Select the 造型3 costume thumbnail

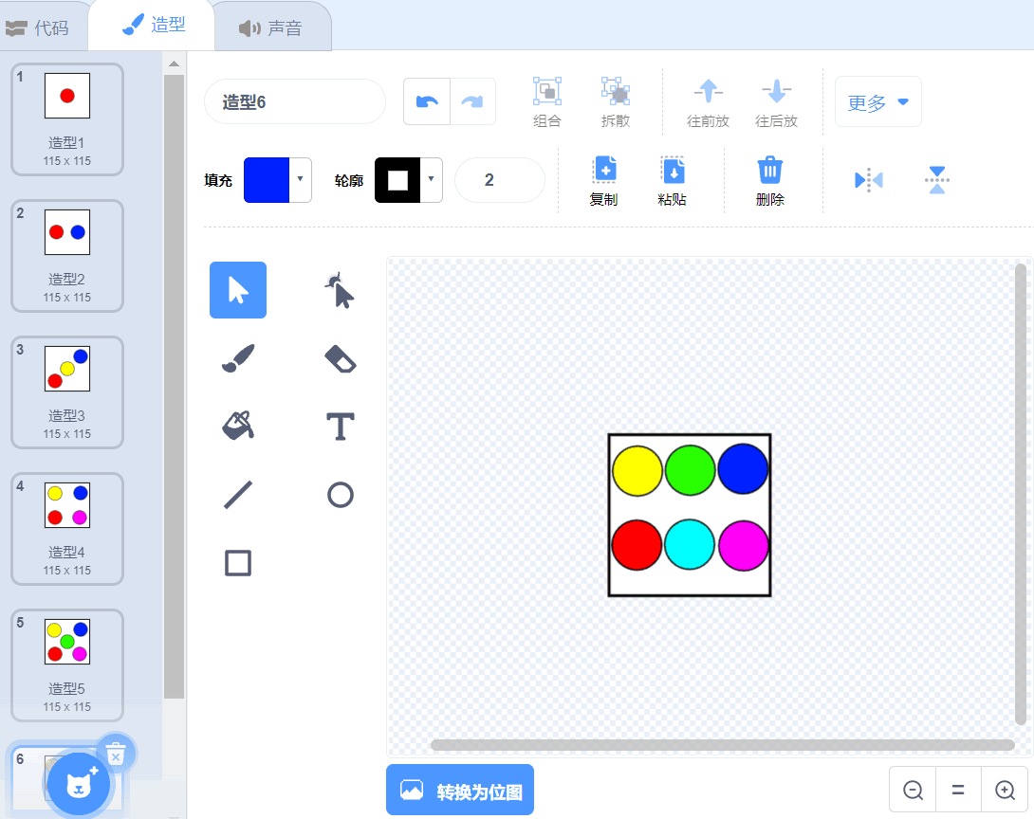tap(67, 392)
